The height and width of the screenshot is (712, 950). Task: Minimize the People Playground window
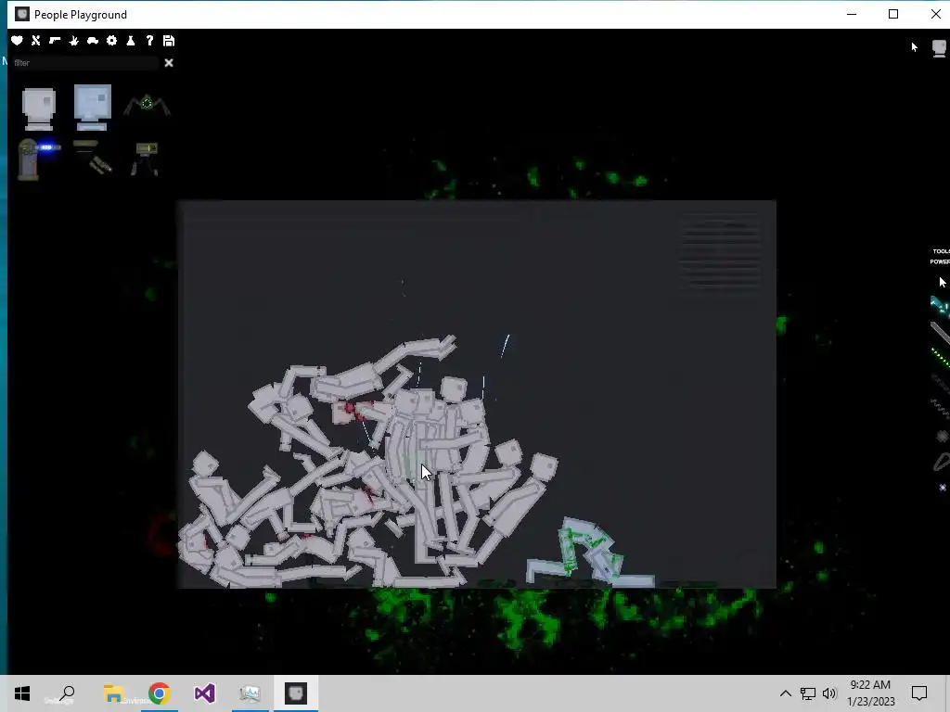point(852,14)
